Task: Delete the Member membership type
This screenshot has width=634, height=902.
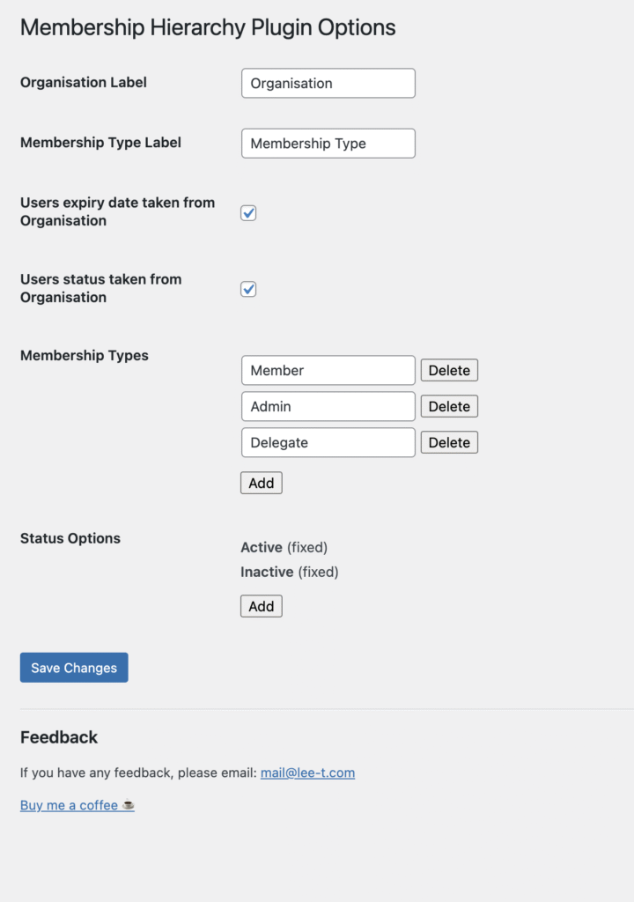Action: pos(449,370)
